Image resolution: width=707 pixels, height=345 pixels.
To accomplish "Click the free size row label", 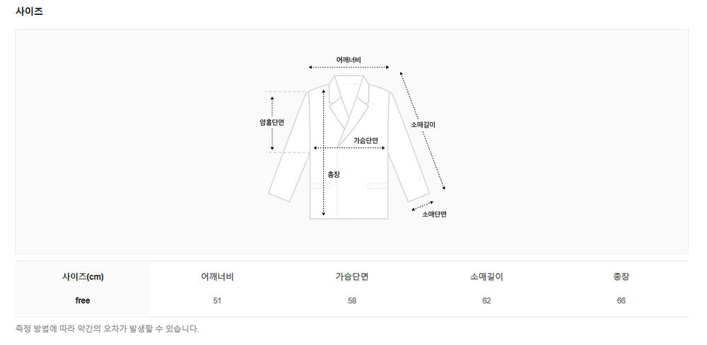I will tap(83, 301).
